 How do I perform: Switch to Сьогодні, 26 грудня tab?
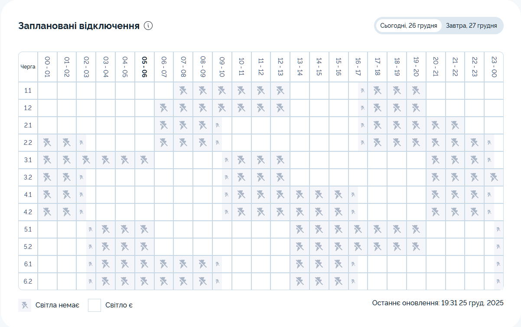(x=408, y=26)
